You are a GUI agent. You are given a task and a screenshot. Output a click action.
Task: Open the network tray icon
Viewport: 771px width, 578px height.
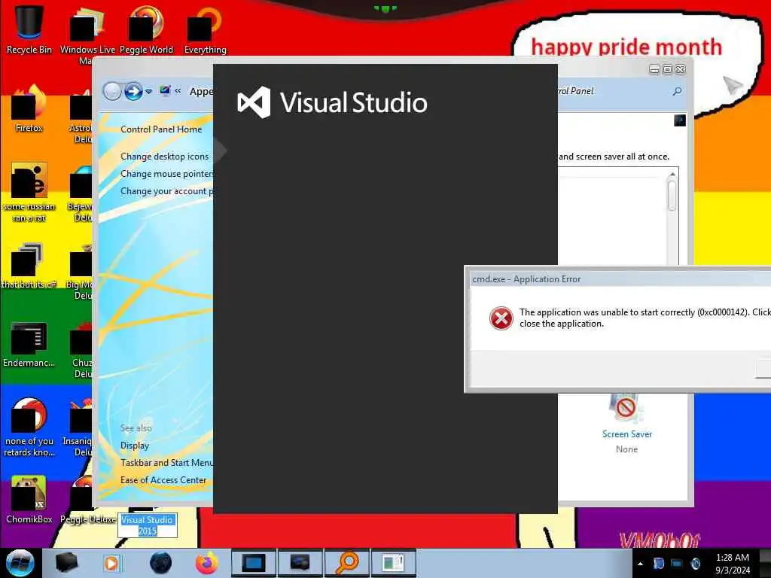coord(677,563)
